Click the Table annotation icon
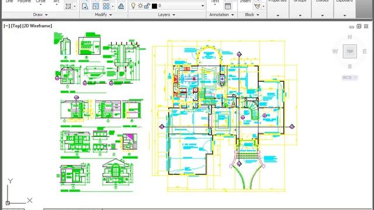 [228, 6]
